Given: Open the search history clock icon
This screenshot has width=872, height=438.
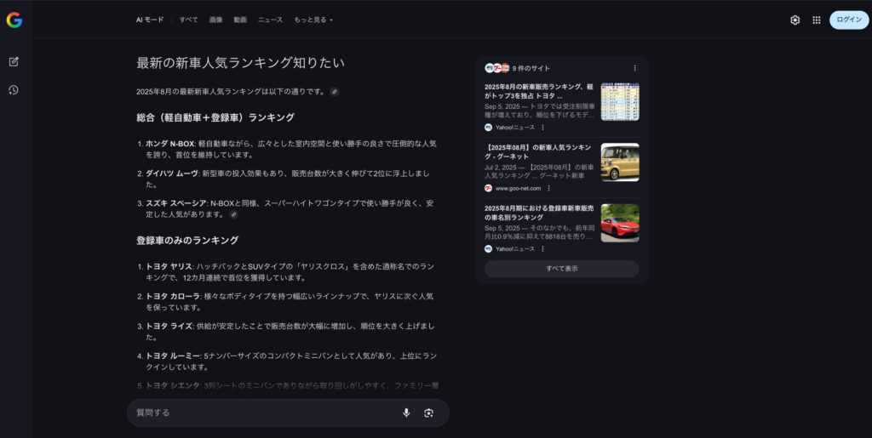Looking at the screenshot, I should [14, 90].
